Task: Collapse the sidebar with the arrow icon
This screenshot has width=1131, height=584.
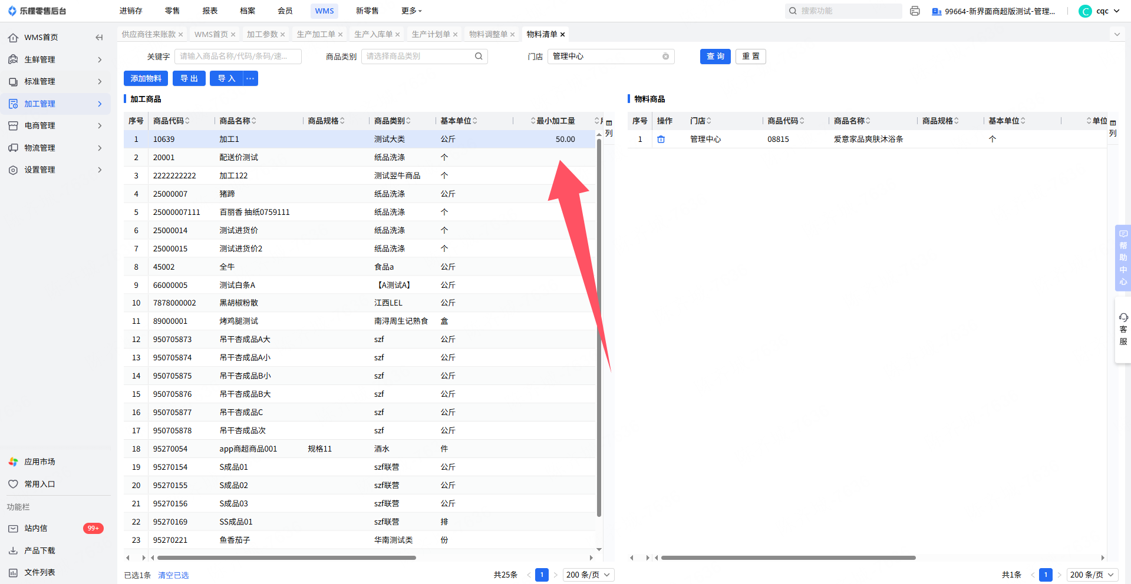Action: click(x=99, y=38)
